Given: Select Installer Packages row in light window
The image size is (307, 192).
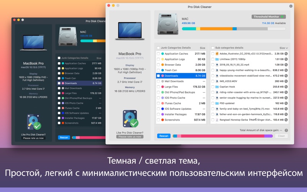Looking at the screenshot, I should click(x=181, y=114).
